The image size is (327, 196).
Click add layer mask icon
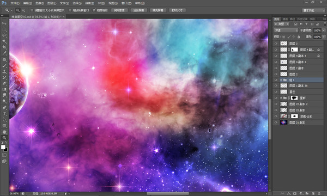point(295,193)
